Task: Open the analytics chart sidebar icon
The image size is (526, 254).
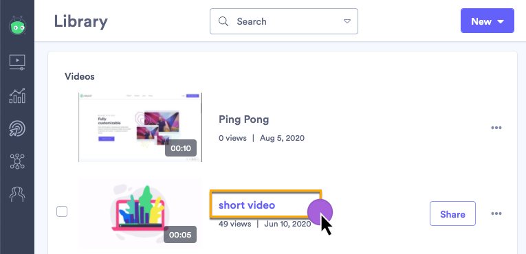Action: [x=17, y=95]
